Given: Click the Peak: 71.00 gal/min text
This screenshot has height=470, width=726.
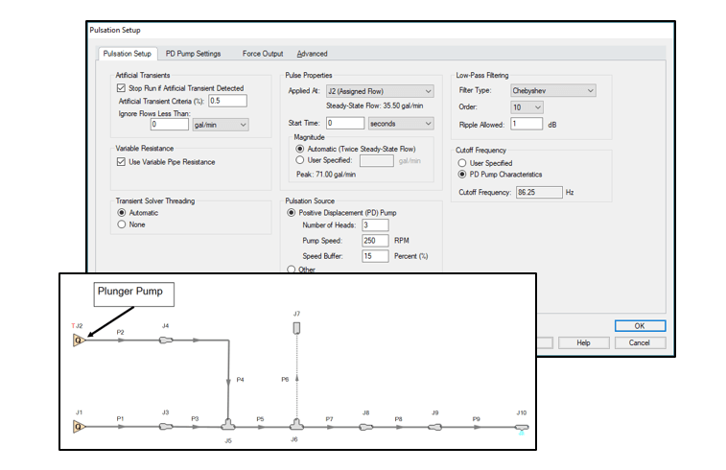Looking at the screenshot, I should point(326,175).
